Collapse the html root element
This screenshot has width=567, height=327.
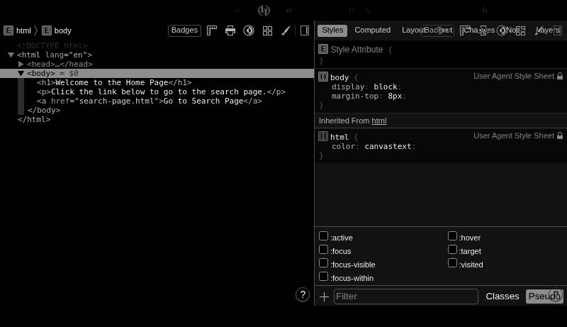pos(11,55)
